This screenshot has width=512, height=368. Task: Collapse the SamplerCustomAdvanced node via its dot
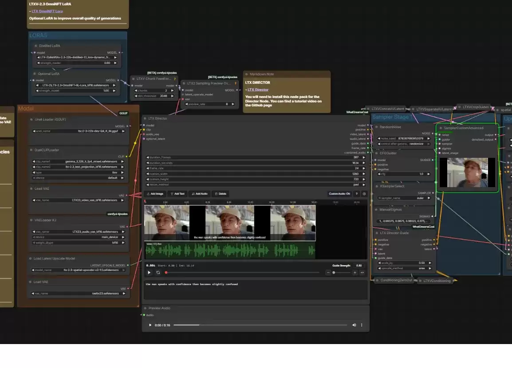tap(441, 128)
